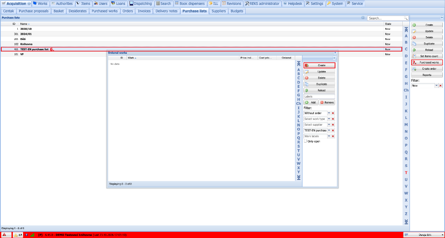
Task: Jump to top with the double-up arrow in Ordered works
Action: (299, 64)
